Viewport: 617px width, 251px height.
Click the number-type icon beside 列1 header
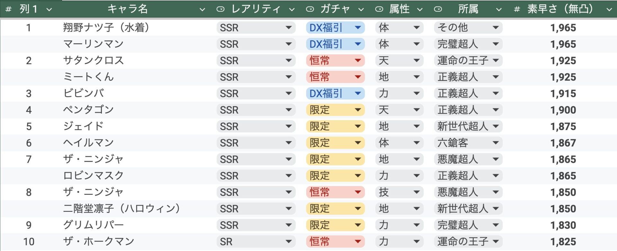[9, 9]
